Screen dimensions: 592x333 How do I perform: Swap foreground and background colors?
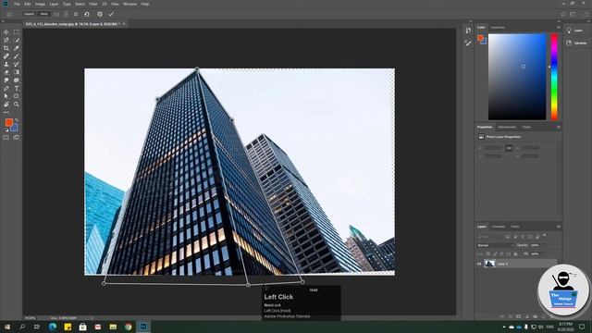click(17, 120)
